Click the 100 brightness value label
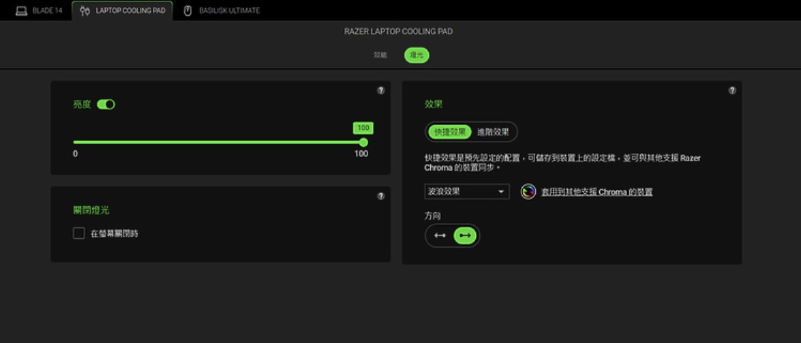This screenshot has height=343, width=801. pos(363,128)
